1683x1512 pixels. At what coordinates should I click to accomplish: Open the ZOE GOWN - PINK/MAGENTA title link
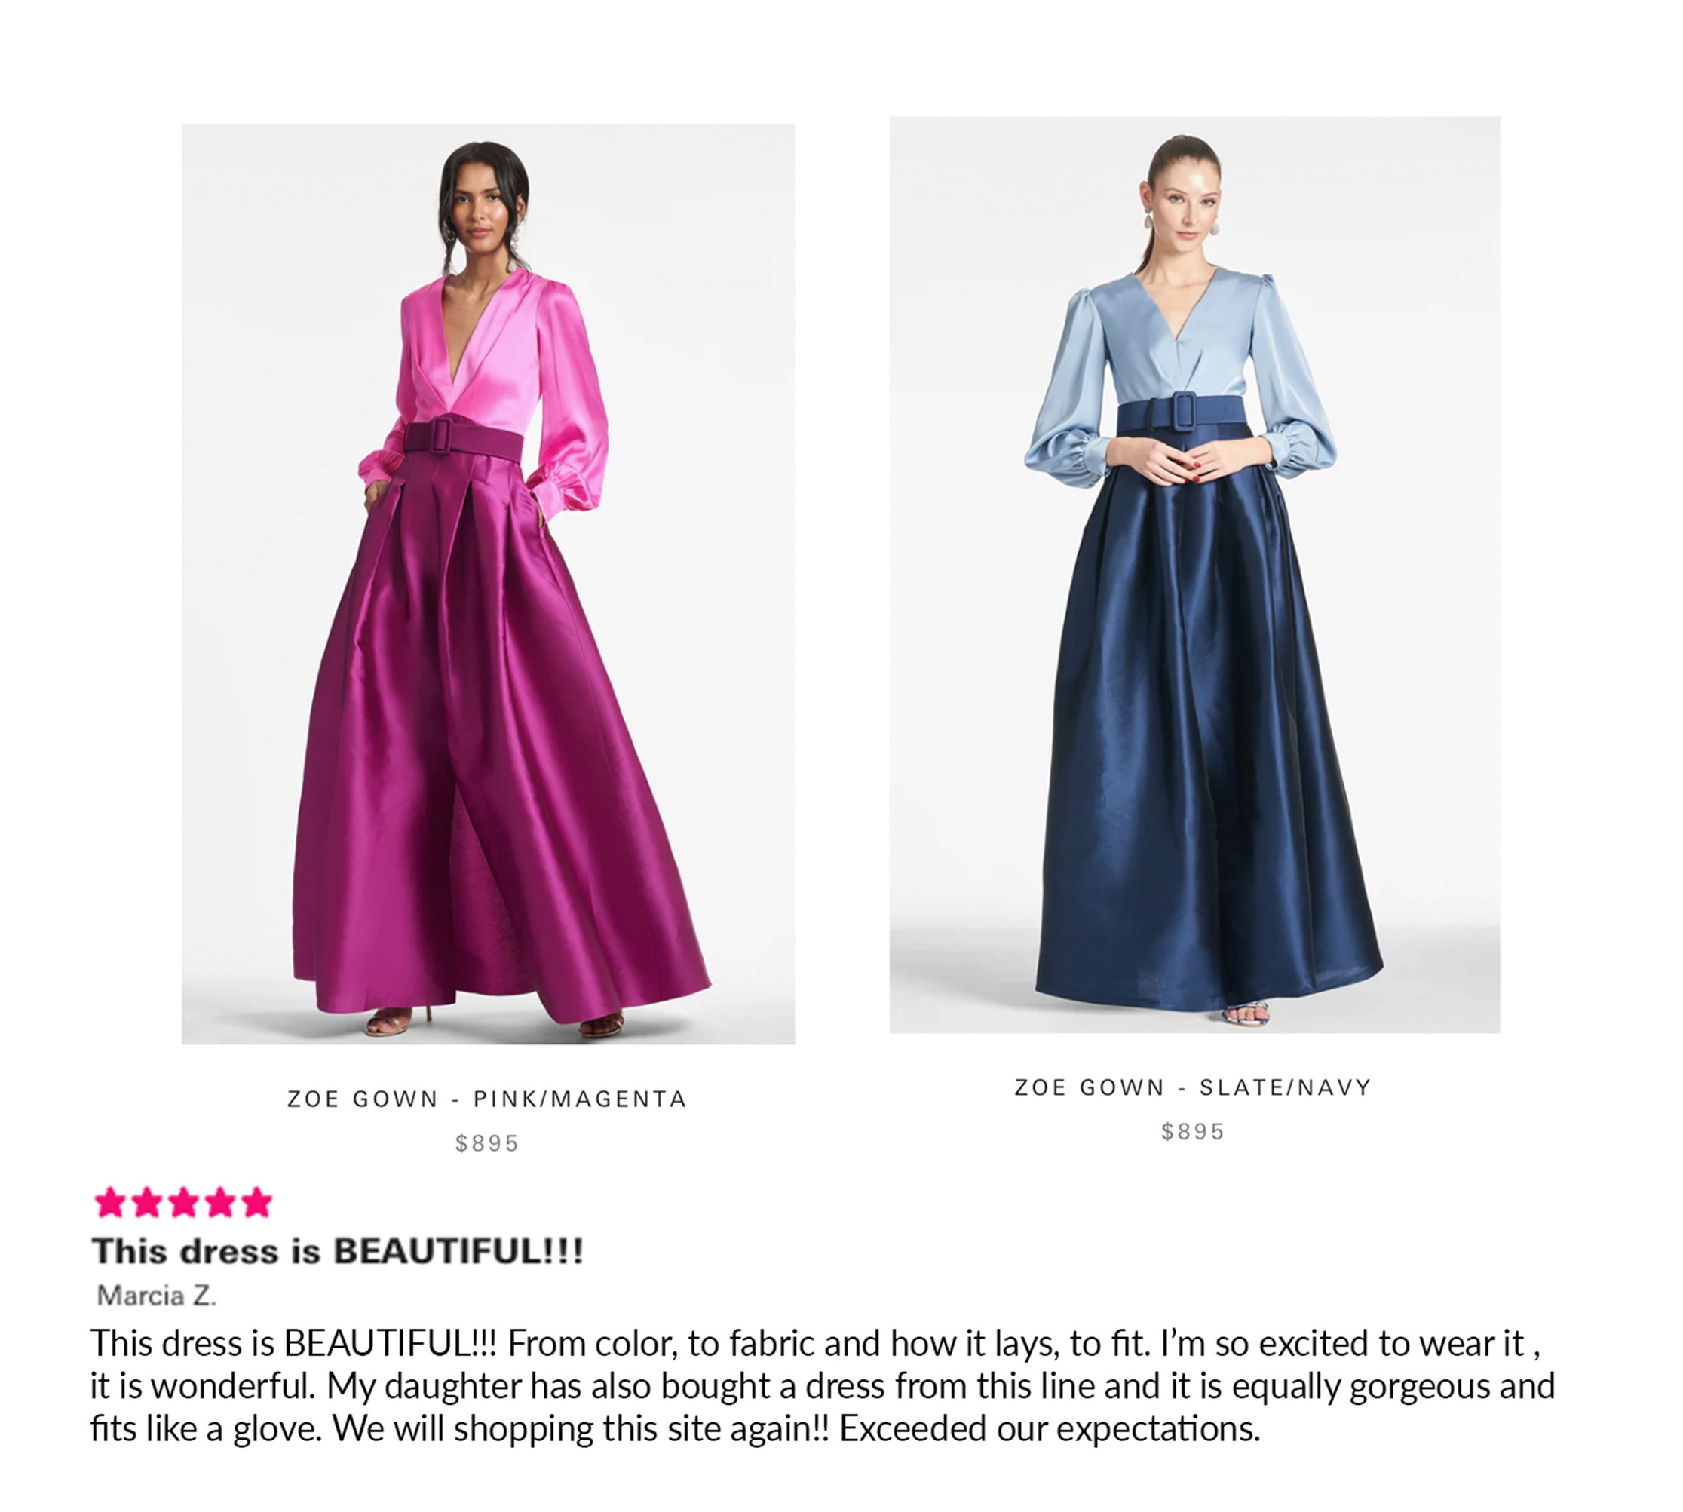[488, 1099]
